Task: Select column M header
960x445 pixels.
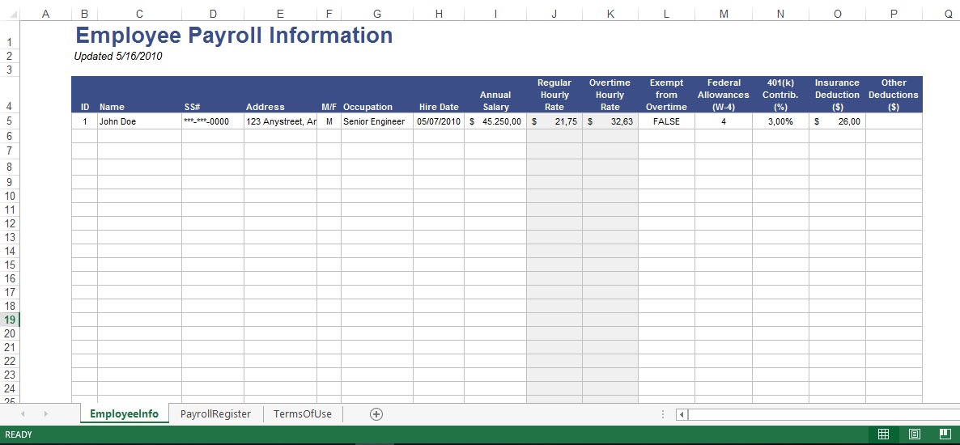Action: pyautogui.click(x=724, y=14)
